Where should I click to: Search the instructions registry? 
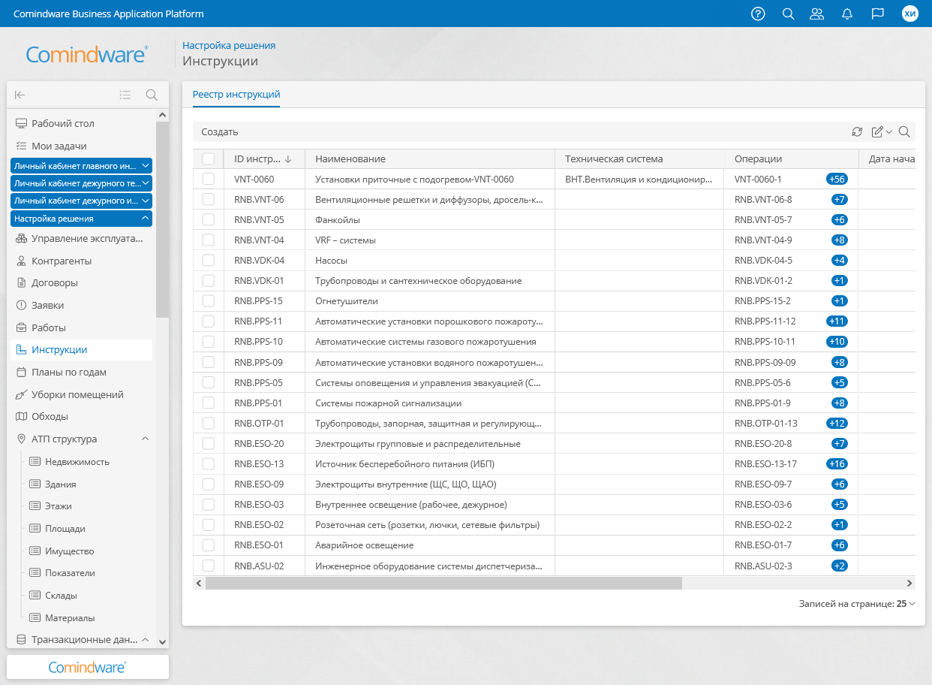904,132
